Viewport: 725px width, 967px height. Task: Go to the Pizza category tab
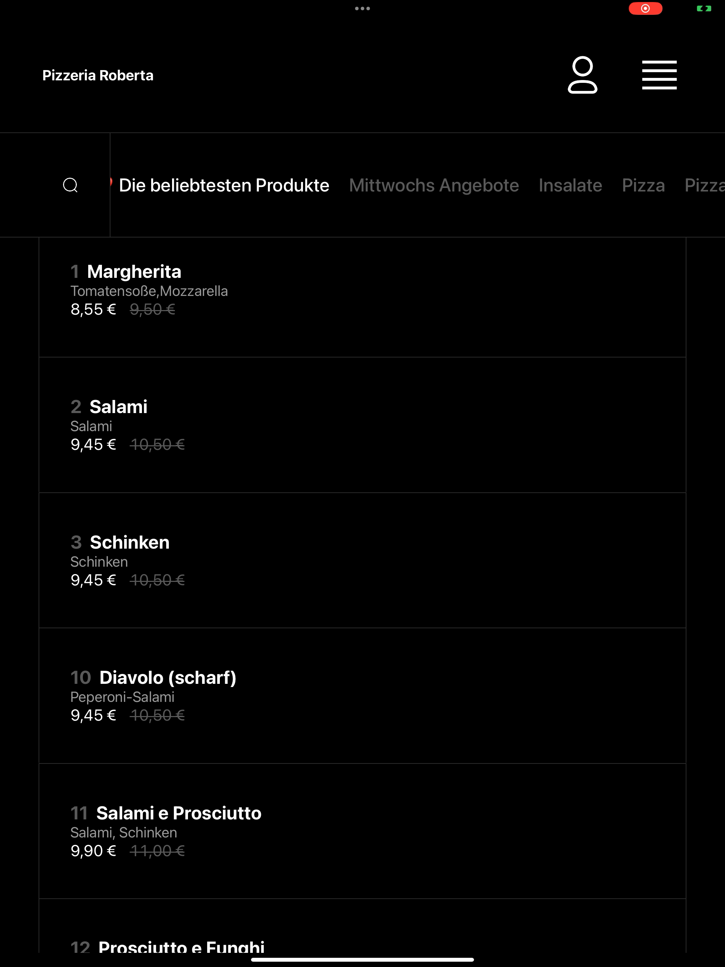(643, 185)
